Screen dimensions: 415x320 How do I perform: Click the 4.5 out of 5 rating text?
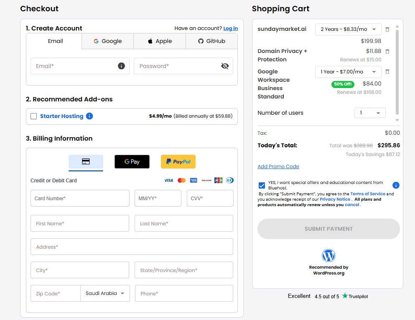(326, 297)
